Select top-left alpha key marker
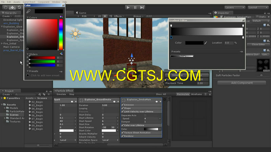271x152 pixels. coord(171,26)
